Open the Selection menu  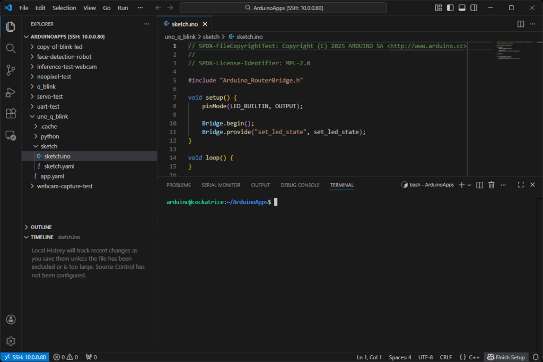point(64,8)
